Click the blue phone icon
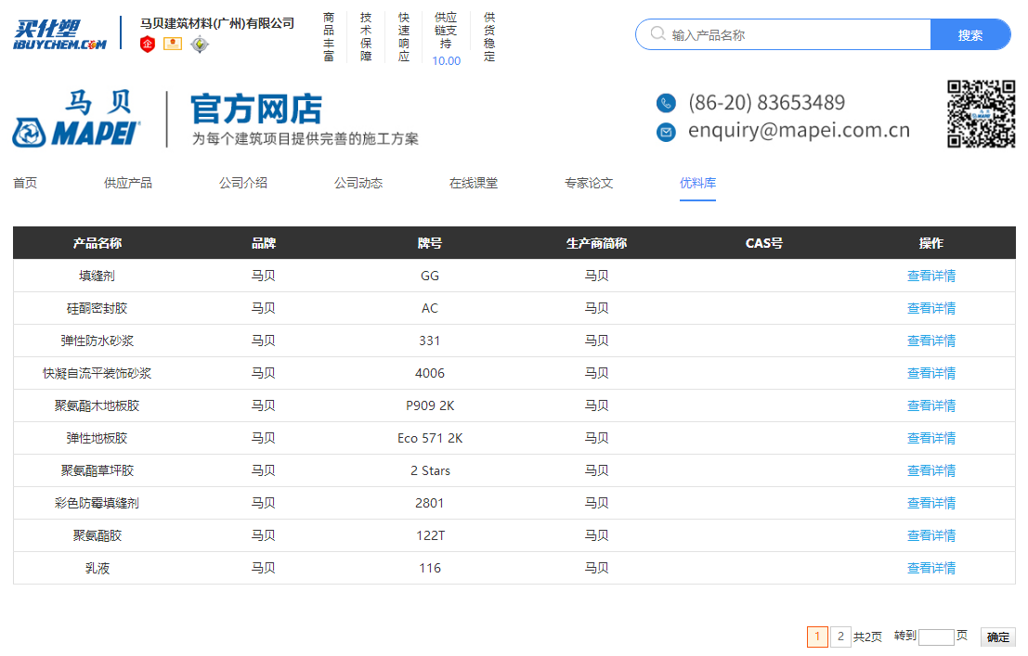The image size is (1028, 656). (x=666, y=103)
